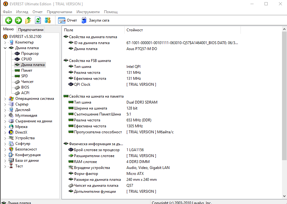Click the Софтуер software icon
287x204 pixels.
pyautogui.click(x=11, y=144)
